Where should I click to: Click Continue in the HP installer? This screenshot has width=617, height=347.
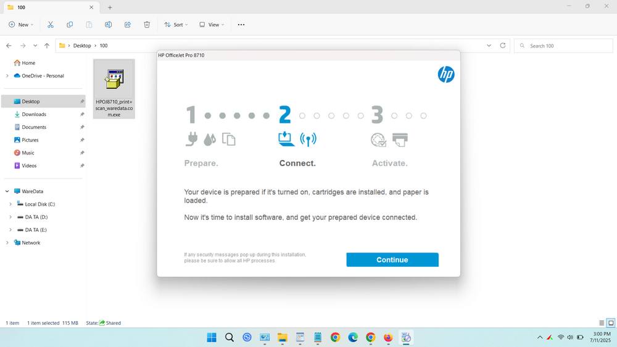coord(392,259)
